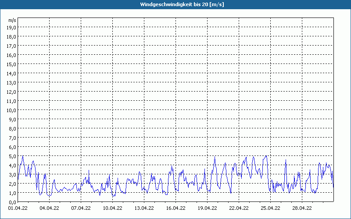The height and width of the screenshot is (219, 351).
Task: Select the 4,0 y-axis label
Action: click(x=13, y=166)
